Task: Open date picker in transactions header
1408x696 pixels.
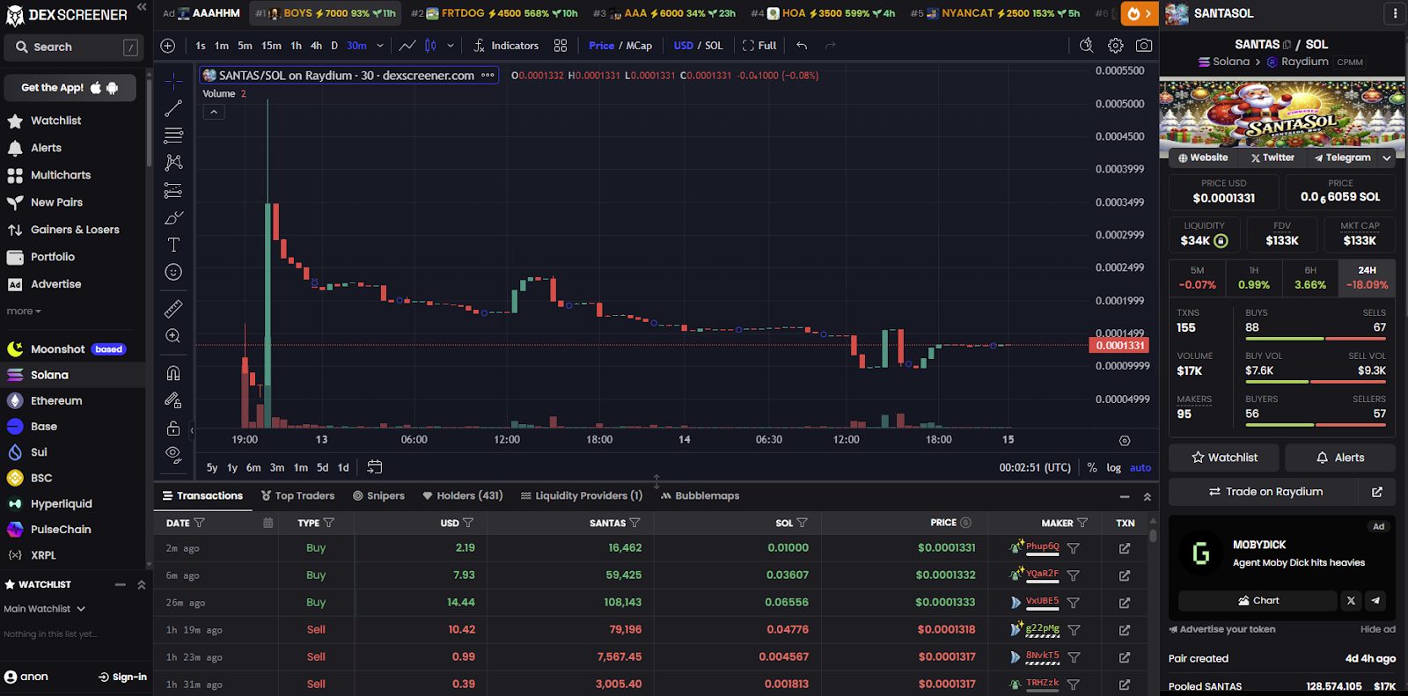Action: [268, 523]
